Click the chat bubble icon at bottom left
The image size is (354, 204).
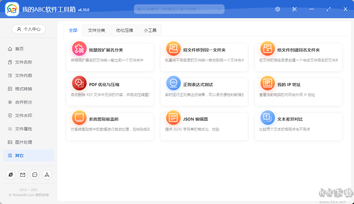[x=35, y=175]
